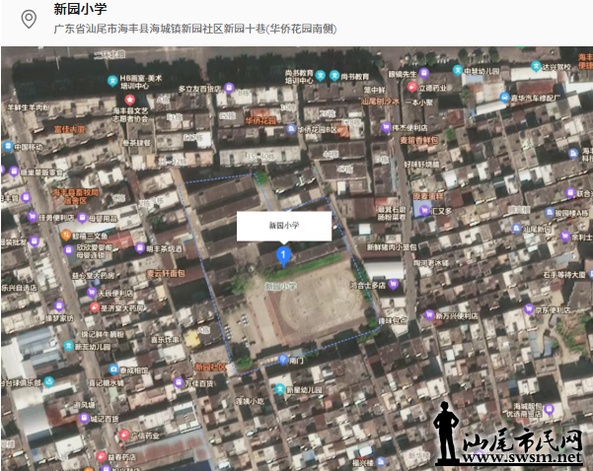Click the 南门 gate marker below the school
Screen dimensions: 593x471
click(x=283, y=358)
